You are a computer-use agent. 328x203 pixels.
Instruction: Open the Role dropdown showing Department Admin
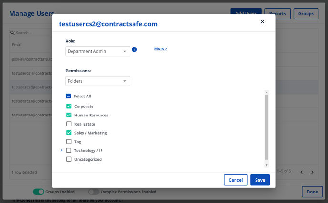pyautogui.click(x=98, y=51)
